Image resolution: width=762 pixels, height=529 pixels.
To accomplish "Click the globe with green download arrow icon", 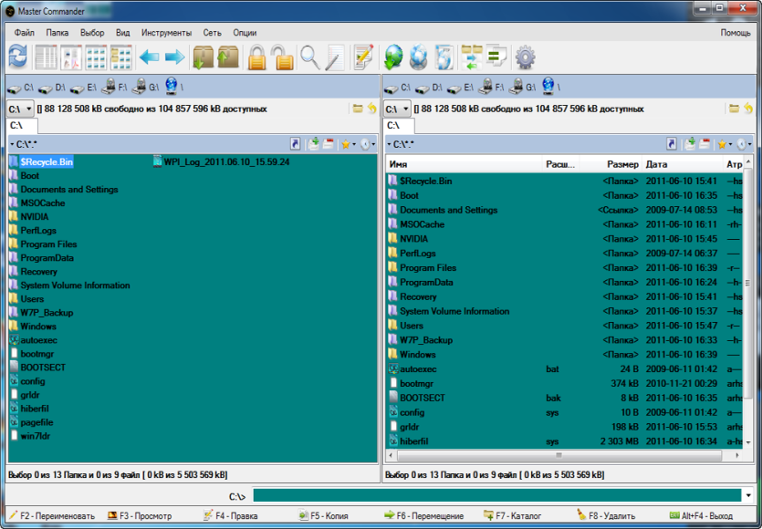I will (x=393, y=57).
